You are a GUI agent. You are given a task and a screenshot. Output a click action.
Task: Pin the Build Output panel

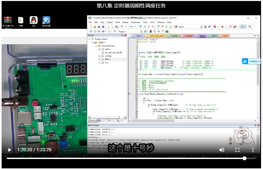tap(256, 125)
